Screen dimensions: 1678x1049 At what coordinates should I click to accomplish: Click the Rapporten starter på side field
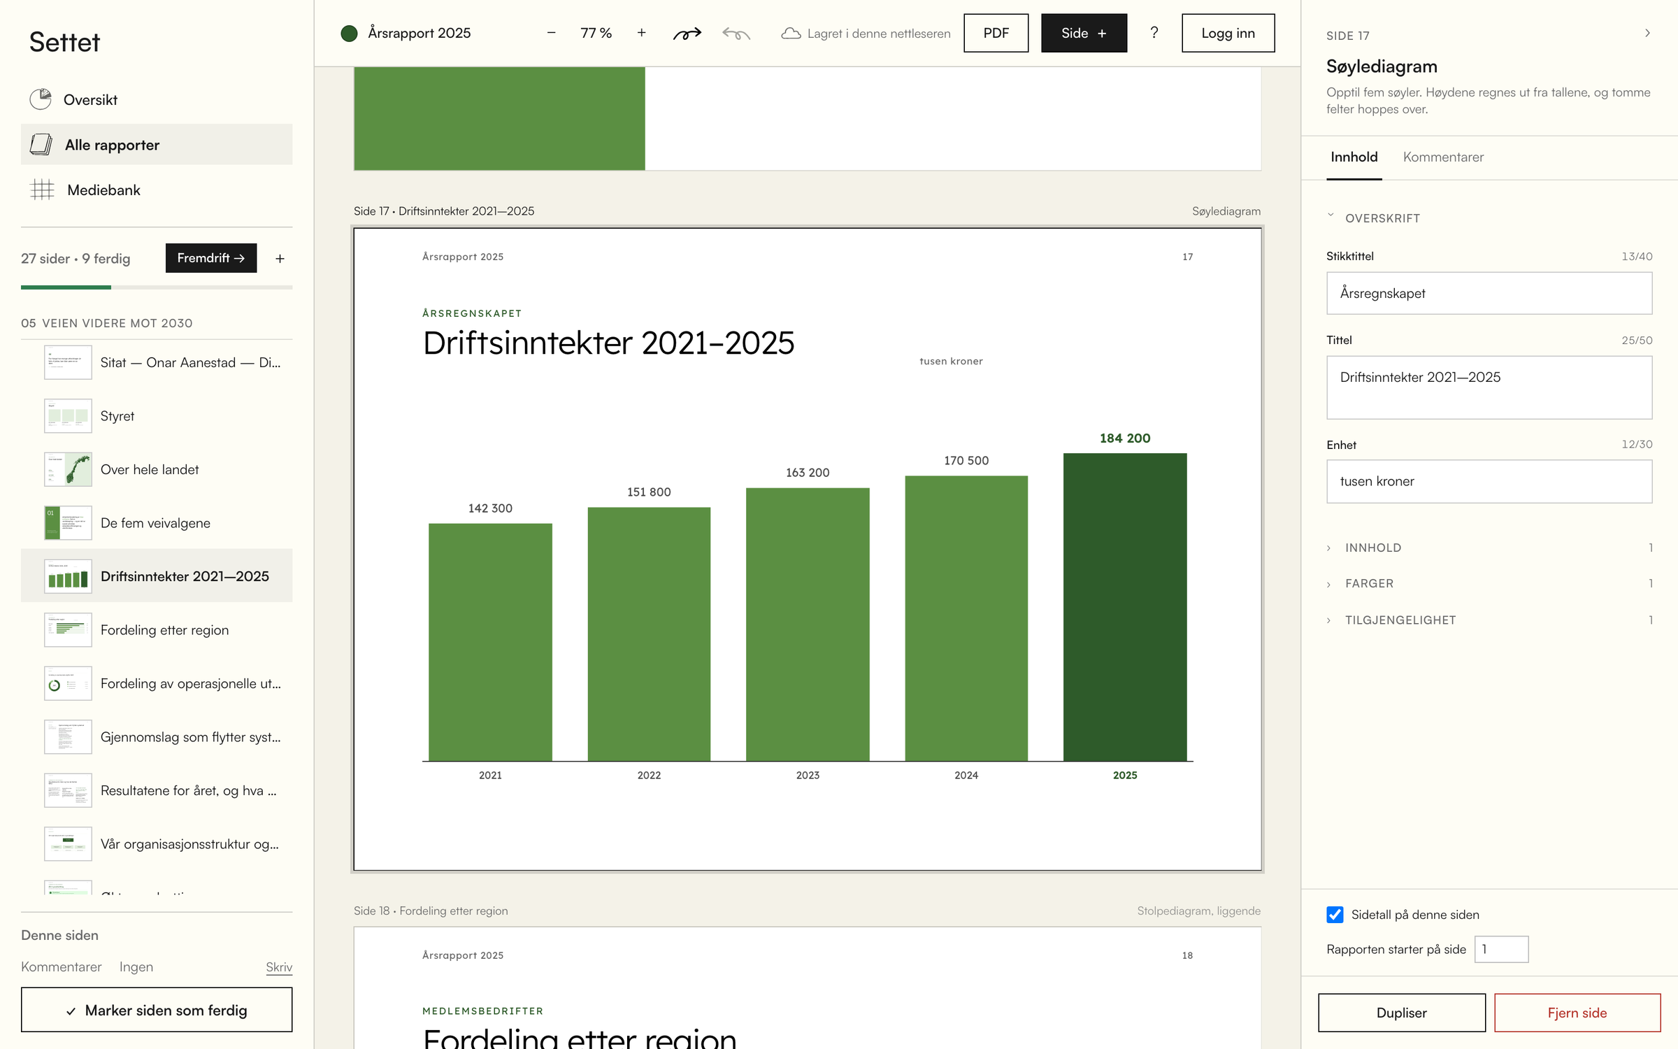(x=1501, y=949)
